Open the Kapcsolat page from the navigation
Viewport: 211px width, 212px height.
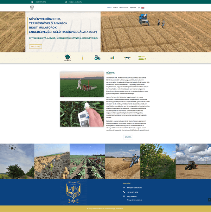(x=133, y=7)
